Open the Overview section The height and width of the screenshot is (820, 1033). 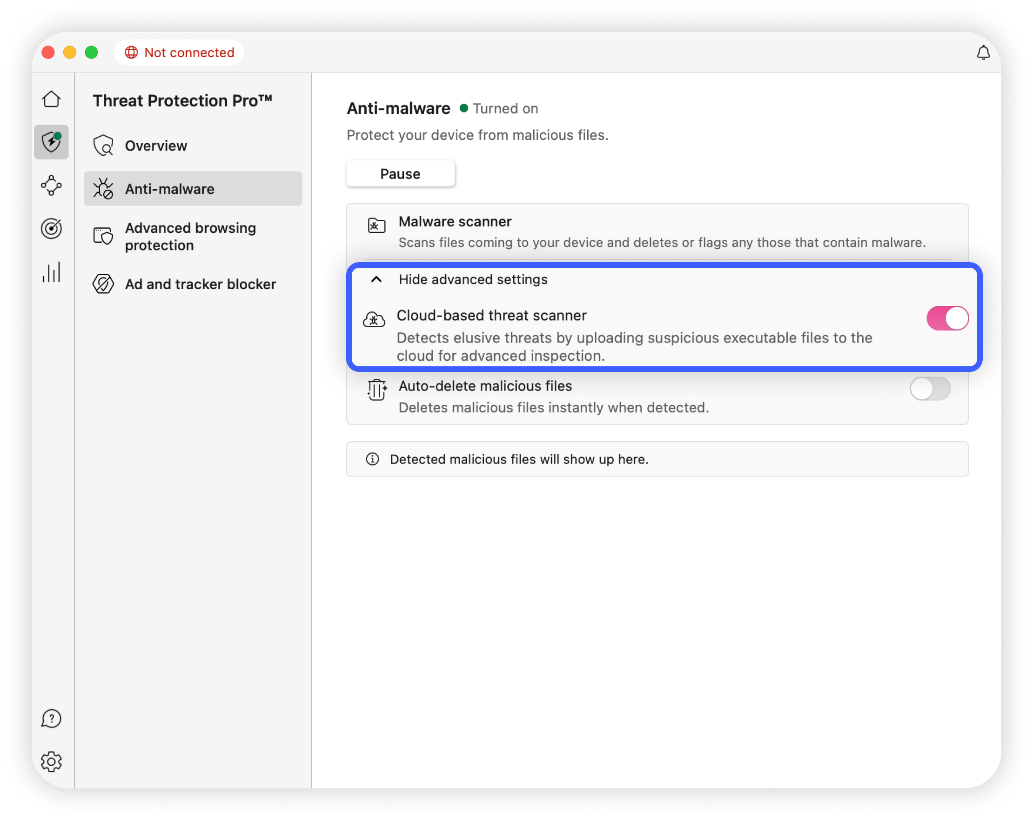click(x=156, y=145)
